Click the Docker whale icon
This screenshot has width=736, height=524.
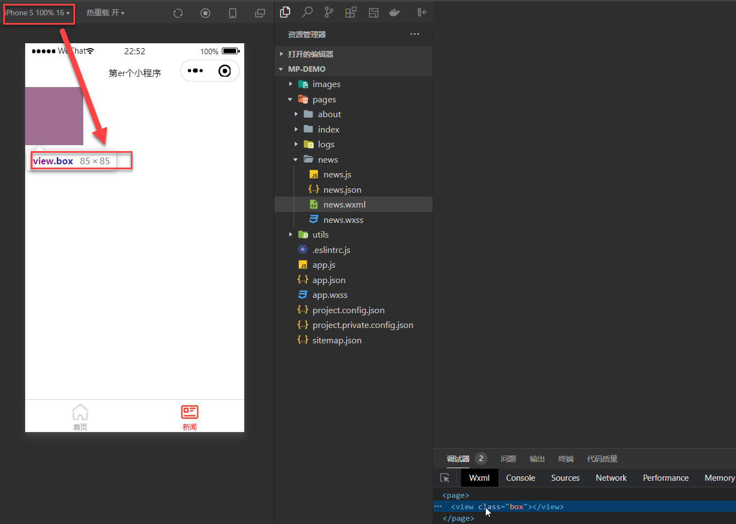point(394,12)
